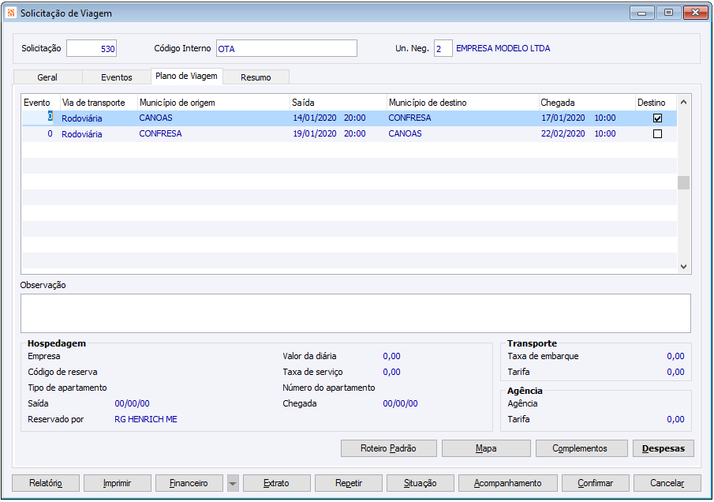Focus the Código Interno field
The image size is (714, 502).
coord(286,49)
